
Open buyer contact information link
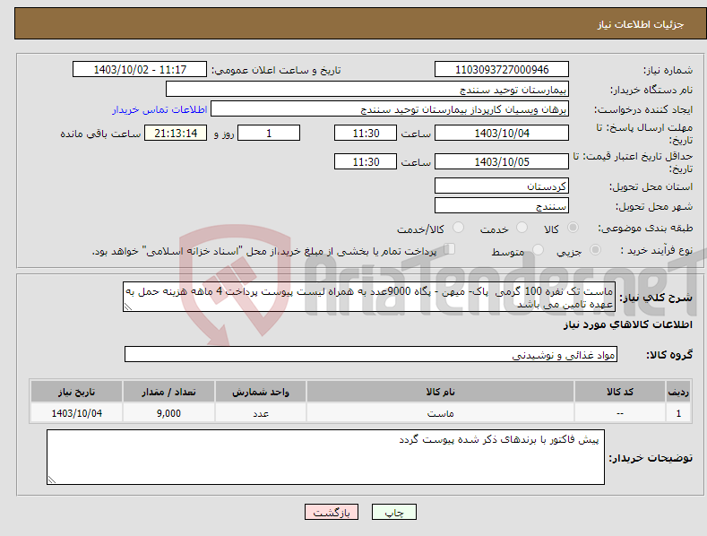[160, 109]
